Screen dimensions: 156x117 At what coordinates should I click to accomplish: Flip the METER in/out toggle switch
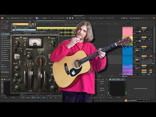click(25, 43)
